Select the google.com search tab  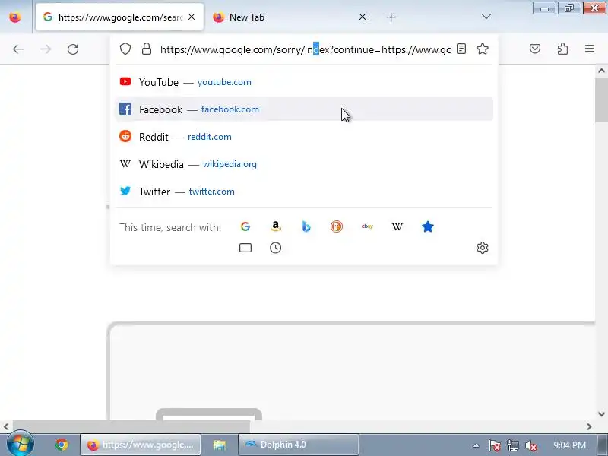(120, 17)
